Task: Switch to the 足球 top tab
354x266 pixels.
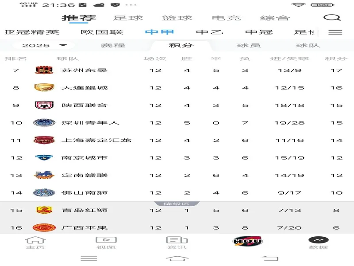Action: [x=128, y=18]
